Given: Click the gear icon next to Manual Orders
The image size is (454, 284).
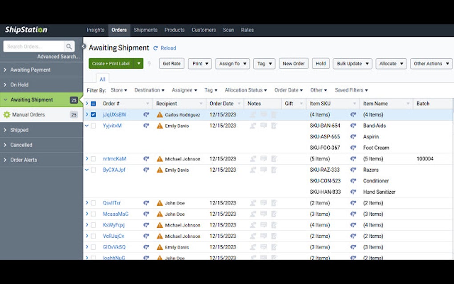Looking at the screenshot, I should 6,114.
